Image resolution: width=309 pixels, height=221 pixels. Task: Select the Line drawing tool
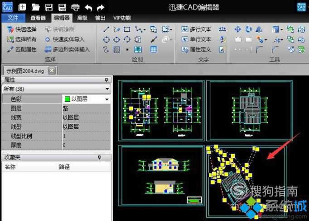(106, 29)
